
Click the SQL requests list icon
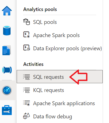(x=26, y=77)
